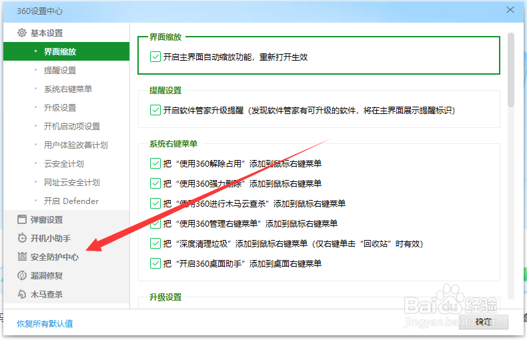Click 恢复所有默认值 link
The image size is (527, 340).
pyautogui.click(x=45, y=323)
